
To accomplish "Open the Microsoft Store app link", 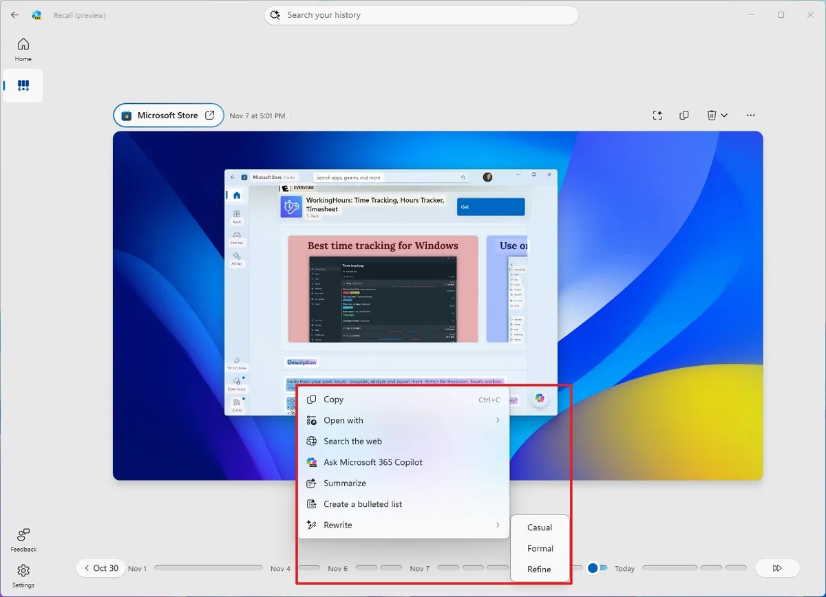I will pyautogui.click(x=168, y=115).
